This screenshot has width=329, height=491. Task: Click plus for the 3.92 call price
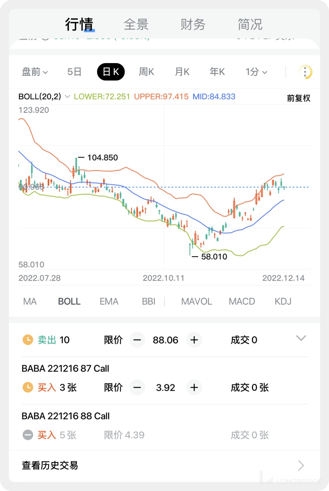point(194,388)
